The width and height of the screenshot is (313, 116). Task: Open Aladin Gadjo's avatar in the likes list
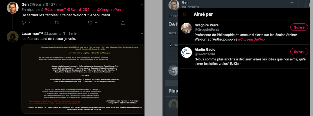[x=186, y=53]
